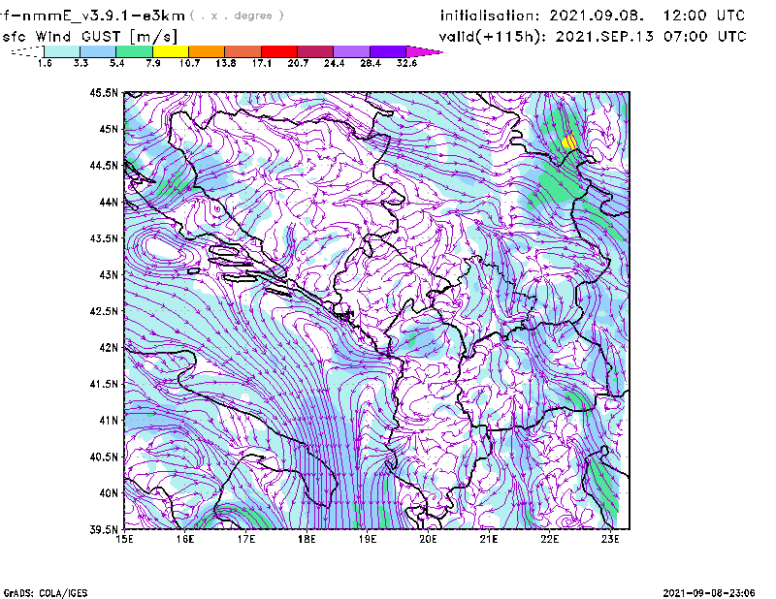Image resolution: width=776 pixels, height=599 pixels.
Task: Click the "valid(+115h):" label
Action: 495,37
